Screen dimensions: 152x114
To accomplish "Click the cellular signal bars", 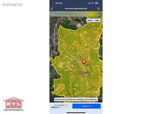I will (x=89, y=3).
